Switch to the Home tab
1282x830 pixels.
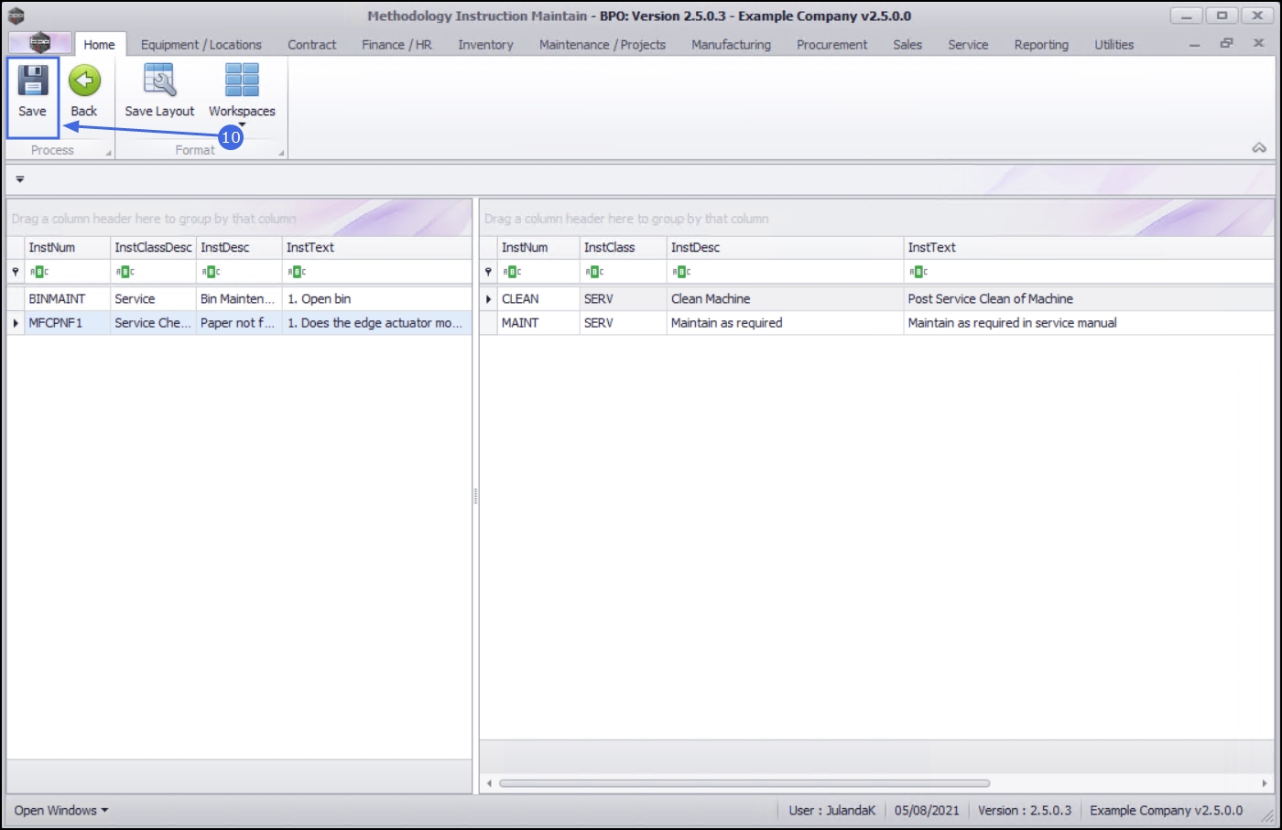click(99, 44)
